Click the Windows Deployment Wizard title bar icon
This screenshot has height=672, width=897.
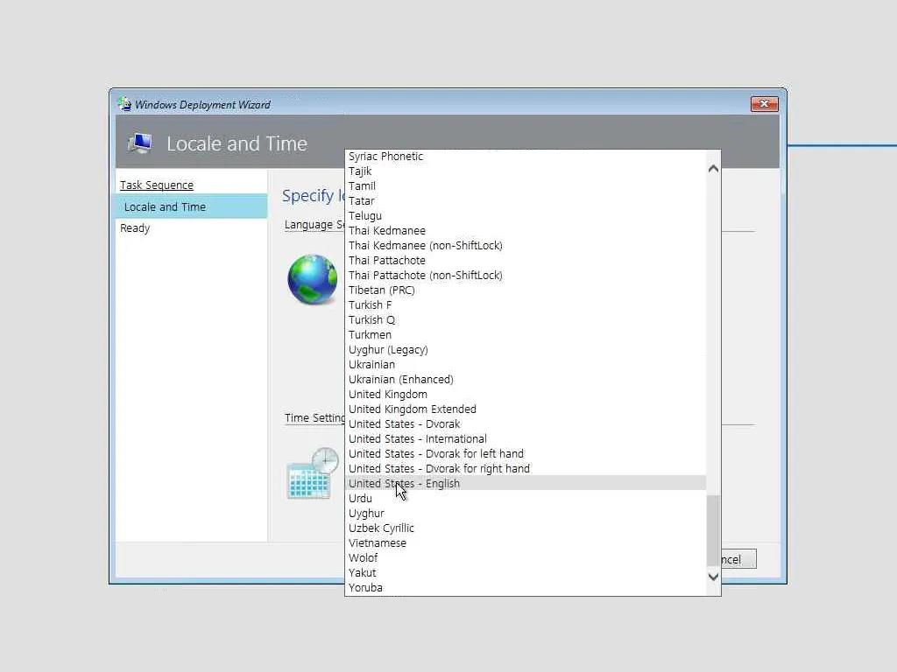[x=124, y=104]
